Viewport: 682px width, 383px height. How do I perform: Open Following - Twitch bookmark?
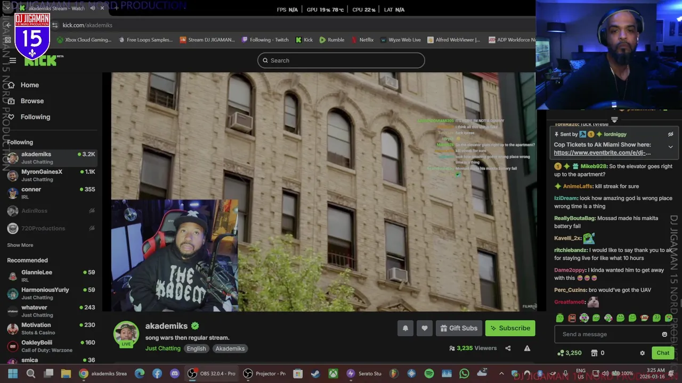[265, 40]
